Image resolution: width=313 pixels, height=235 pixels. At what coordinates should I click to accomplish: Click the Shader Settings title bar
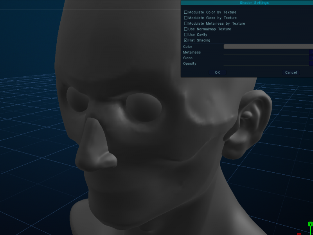tap(246, 3)
